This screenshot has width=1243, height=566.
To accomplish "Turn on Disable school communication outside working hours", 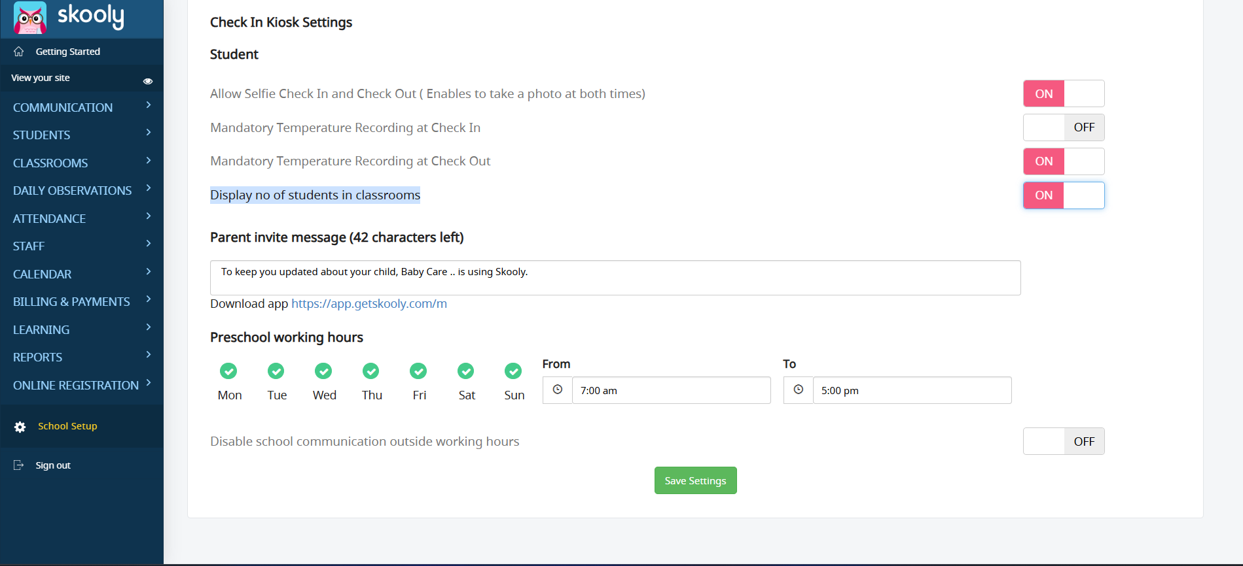I will click(1063, 441).
